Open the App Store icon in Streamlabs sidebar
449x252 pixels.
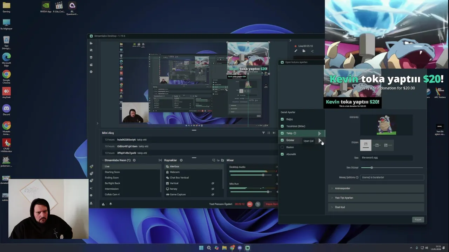91,57
